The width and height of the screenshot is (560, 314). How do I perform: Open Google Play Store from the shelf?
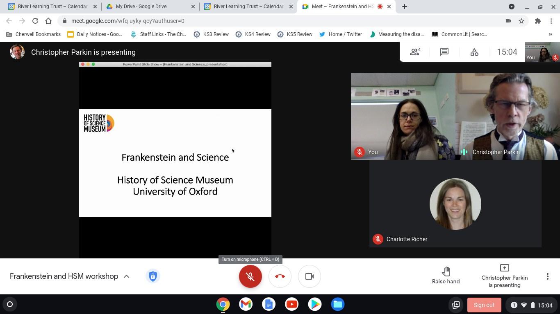[x=315, y=304]
